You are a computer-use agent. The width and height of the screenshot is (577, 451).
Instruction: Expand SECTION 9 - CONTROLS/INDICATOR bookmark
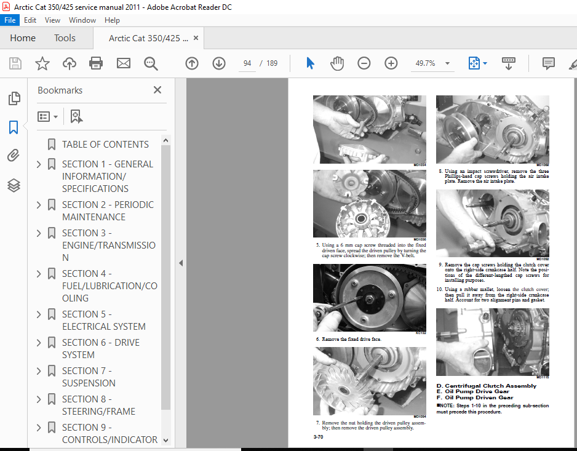pos(39,428)
